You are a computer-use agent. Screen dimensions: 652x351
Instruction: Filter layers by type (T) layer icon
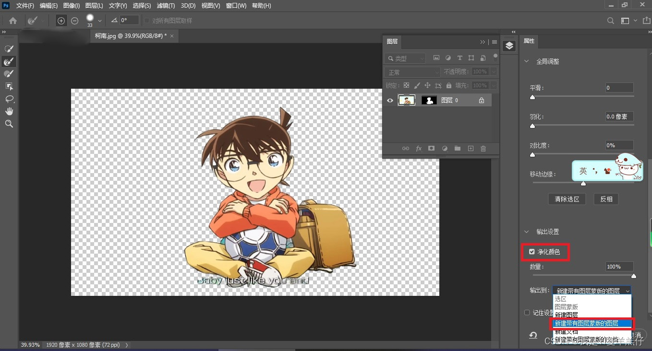pos(459,58)
